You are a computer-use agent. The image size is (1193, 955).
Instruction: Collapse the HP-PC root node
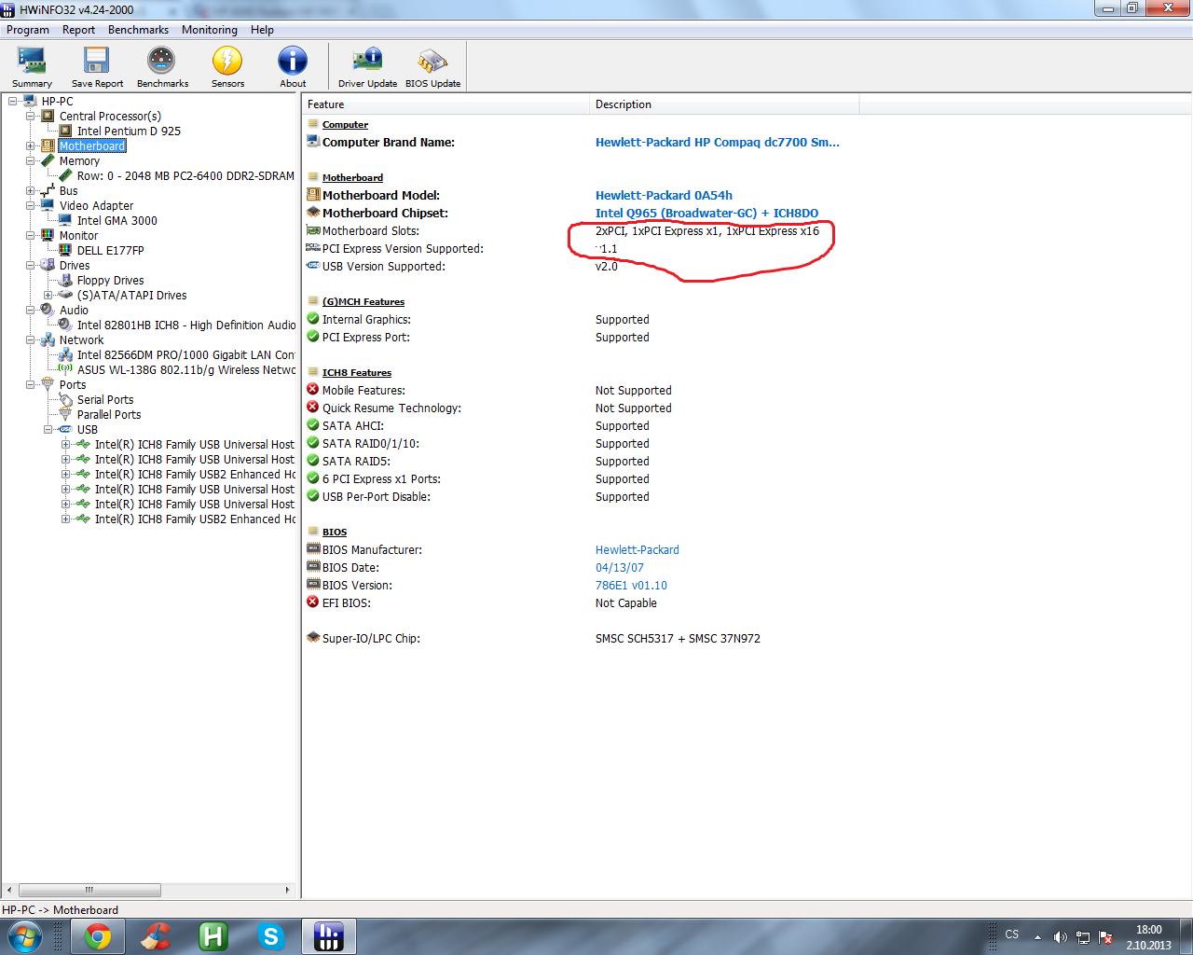point(13,101)
